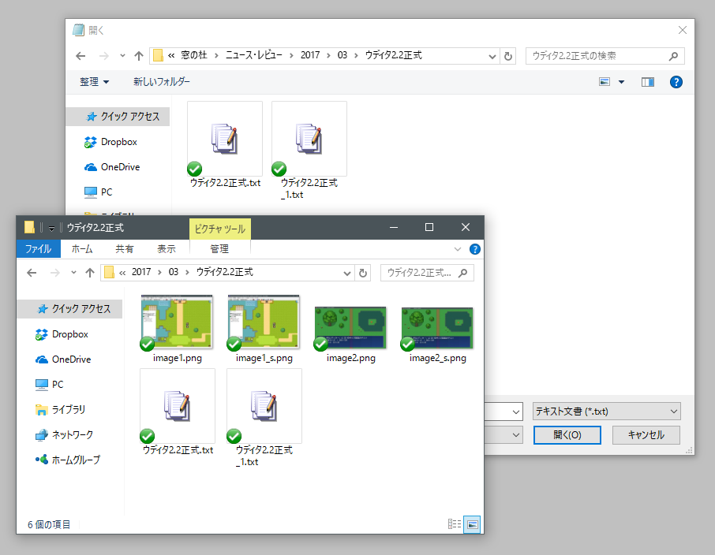
Task: Close the 開く dialog
Action: pyautogui.click(x=682, y=31)
